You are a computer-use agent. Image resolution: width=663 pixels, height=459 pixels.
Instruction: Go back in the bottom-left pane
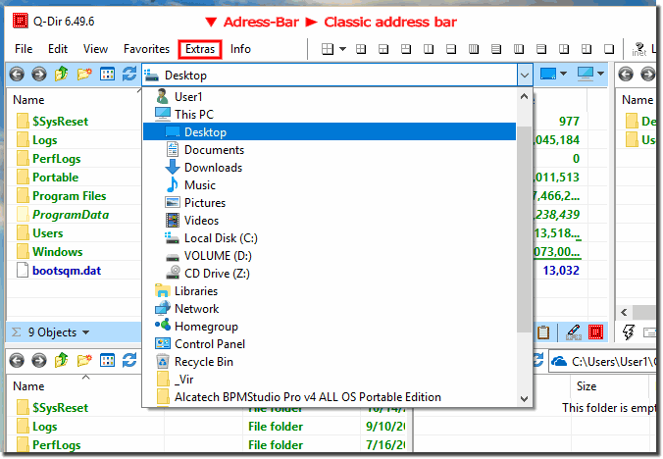point(17,361)
